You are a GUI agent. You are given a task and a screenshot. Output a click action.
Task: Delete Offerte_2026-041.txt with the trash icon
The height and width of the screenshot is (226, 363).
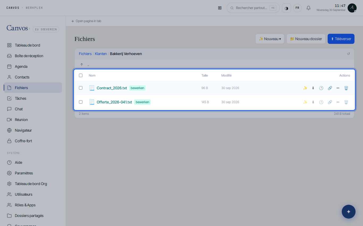[346, 102]
